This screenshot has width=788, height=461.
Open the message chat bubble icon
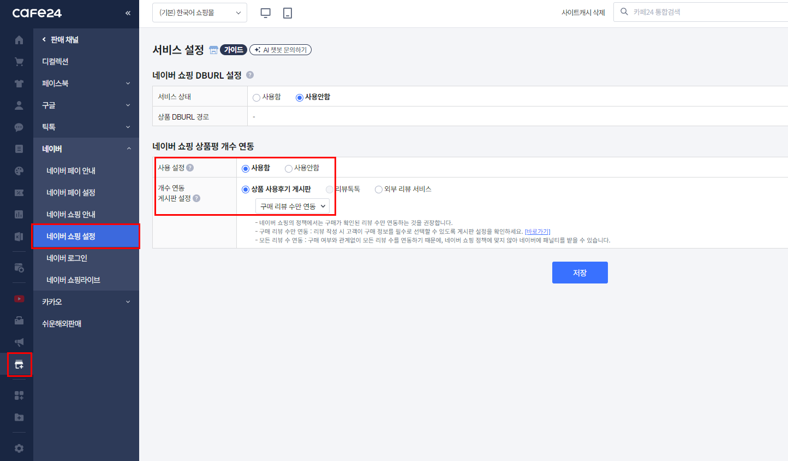pos(19,127)
